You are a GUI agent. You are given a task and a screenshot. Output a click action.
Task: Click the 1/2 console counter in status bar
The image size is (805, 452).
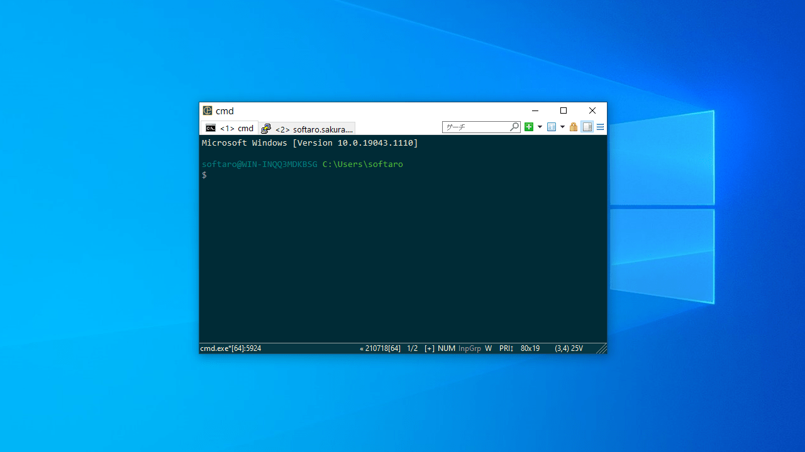(413, 348)
